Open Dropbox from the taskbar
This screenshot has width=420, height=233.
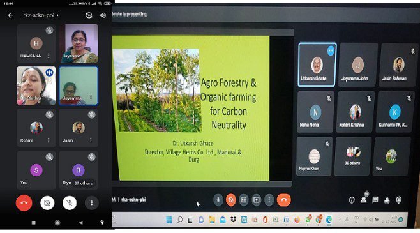[234, 220]
